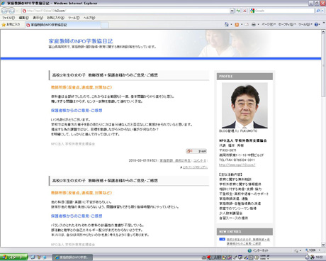The height and width of the screenshot is (261, 326).
Task: Open search provider dropdown arrow
Action: coord(323,11)
